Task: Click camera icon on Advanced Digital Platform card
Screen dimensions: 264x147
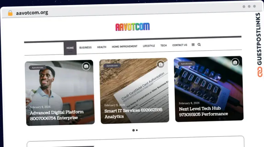Action: (x=86, y=66)
